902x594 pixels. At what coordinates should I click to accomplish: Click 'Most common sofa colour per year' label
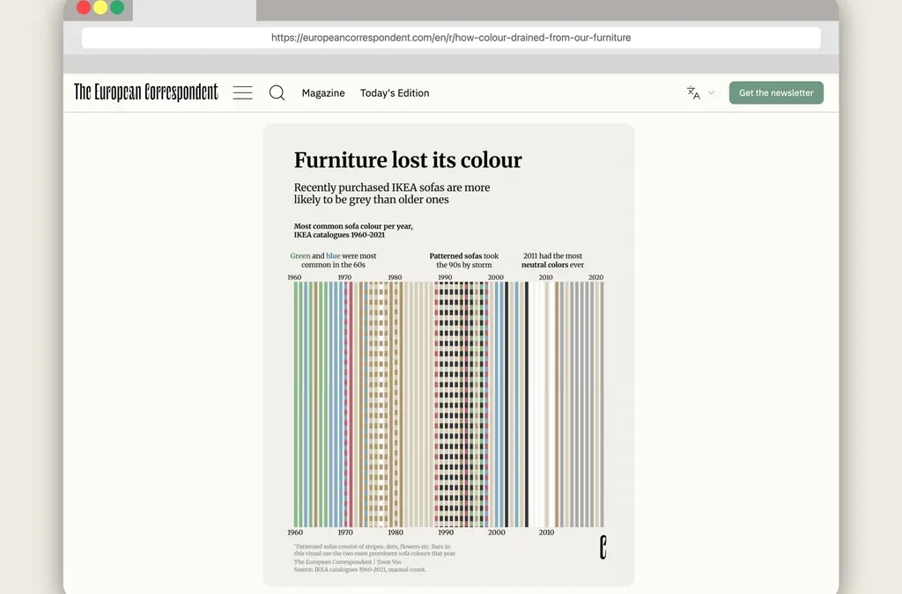353,231
